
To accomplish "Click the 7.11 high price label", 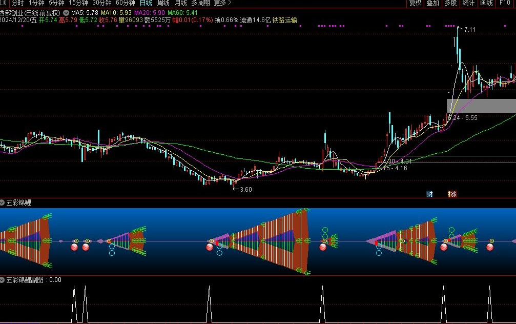I will pyautogui.click(x=470, y=30).
